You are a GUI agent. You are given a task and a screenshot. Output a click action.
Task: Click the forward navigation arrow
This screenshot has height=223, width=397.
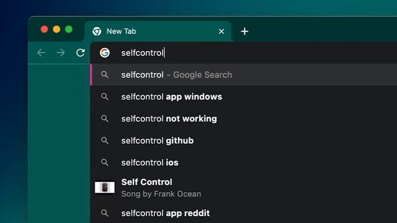click(x=61, y=53)
